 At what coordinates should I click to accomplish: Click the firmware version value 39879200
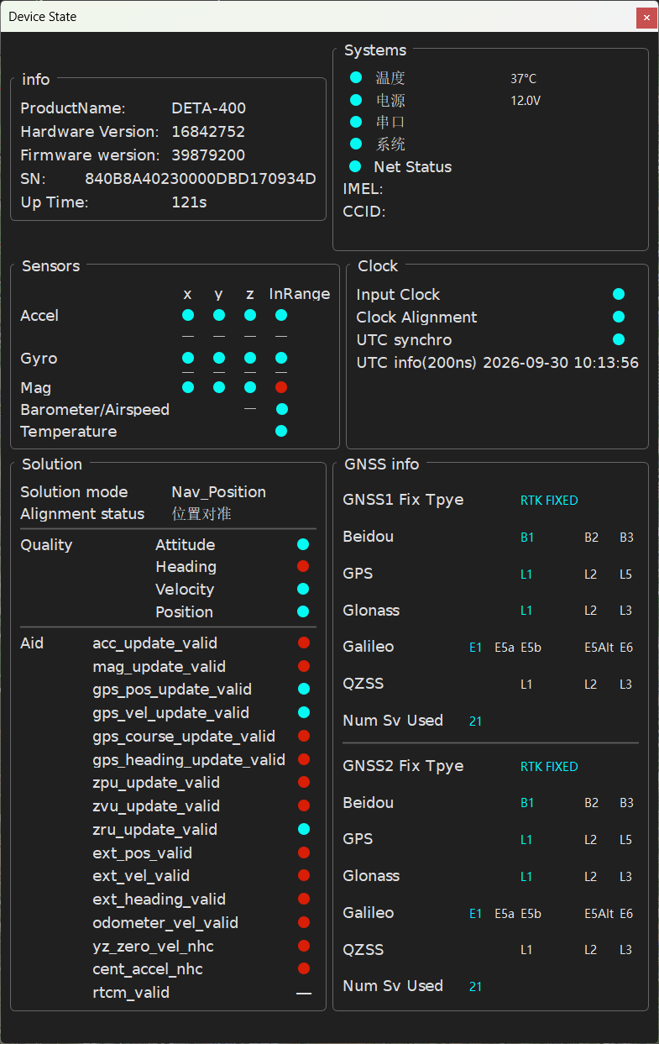click(x=208, y=155)
